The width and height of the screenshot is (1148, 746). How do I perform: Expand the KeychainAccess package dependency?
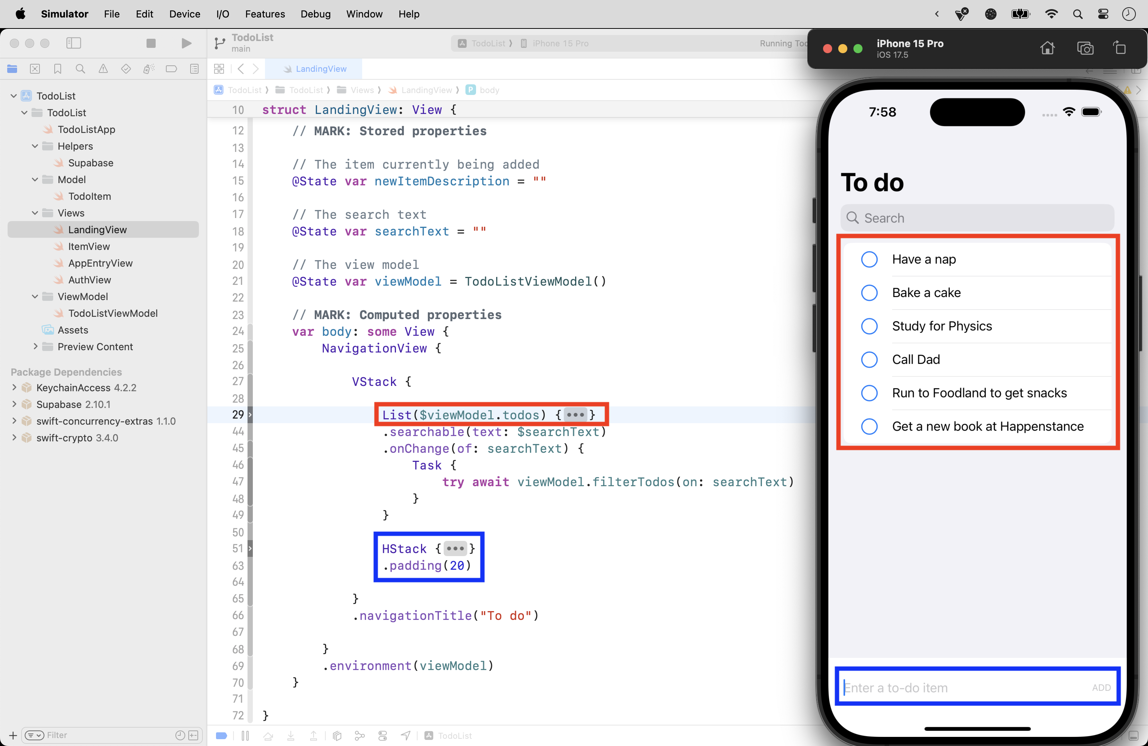coord(14,387)
